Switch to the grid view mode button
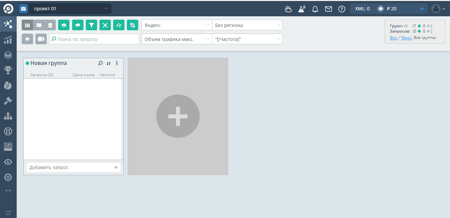450x218 pixels. coord(27,25)
